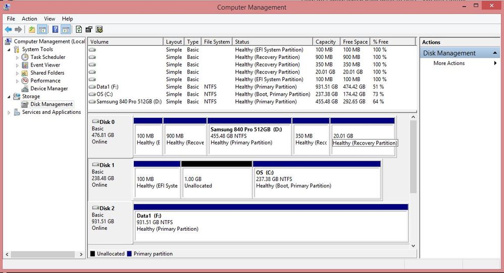Open the Help question mark icon
The height and width of the screenshot is (273, 504).
coord(55,30)
